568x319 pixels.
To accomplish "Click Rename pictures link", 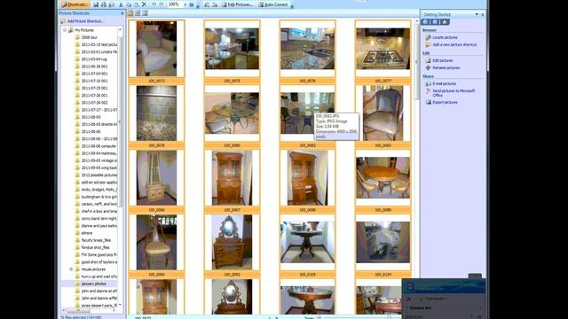I will pos(446,67).
